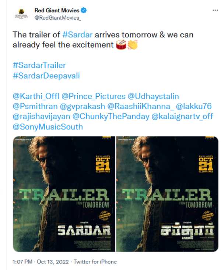
Task: Click the Red Giant Movies profile avatar
Action: point(21,14)
